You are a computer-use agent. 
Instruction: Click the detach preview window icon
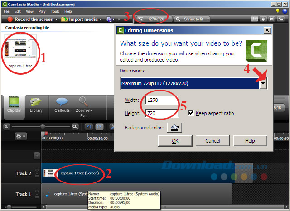tap(281, 19)
